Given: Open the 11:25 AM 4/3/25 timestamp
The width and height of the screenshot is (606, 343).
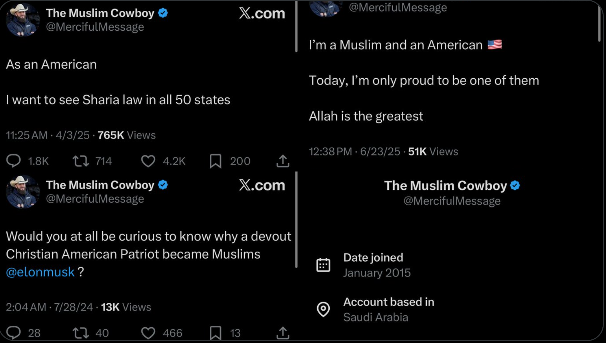Looking at the screenshot, I should 47,135.
